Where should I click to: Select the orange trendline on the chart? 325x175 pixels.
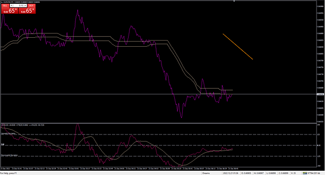(x=238, y=47)
